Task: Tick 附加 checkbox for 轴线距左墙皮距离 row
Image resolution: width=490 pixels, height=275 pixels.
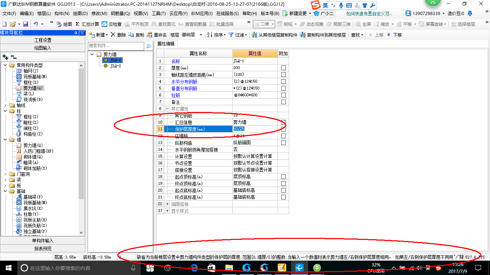Action: point(283,74)
